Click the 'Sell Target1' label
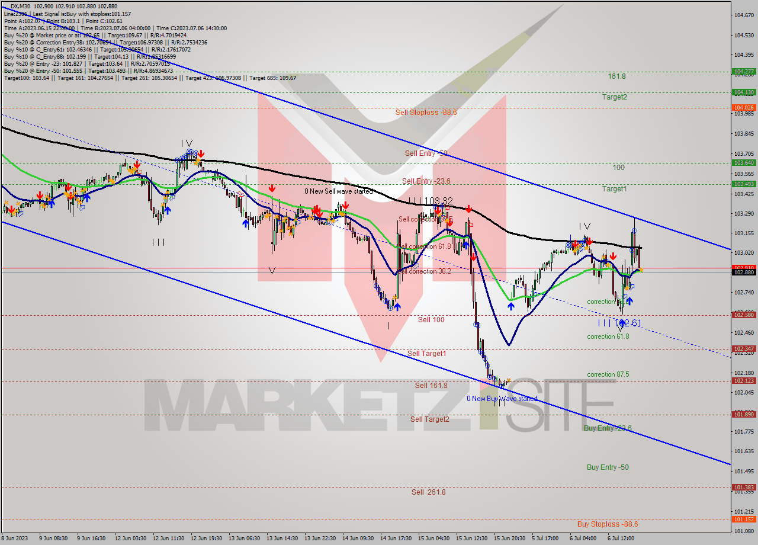The width and height of the screenshot is (758, 545). coord(427,354)
